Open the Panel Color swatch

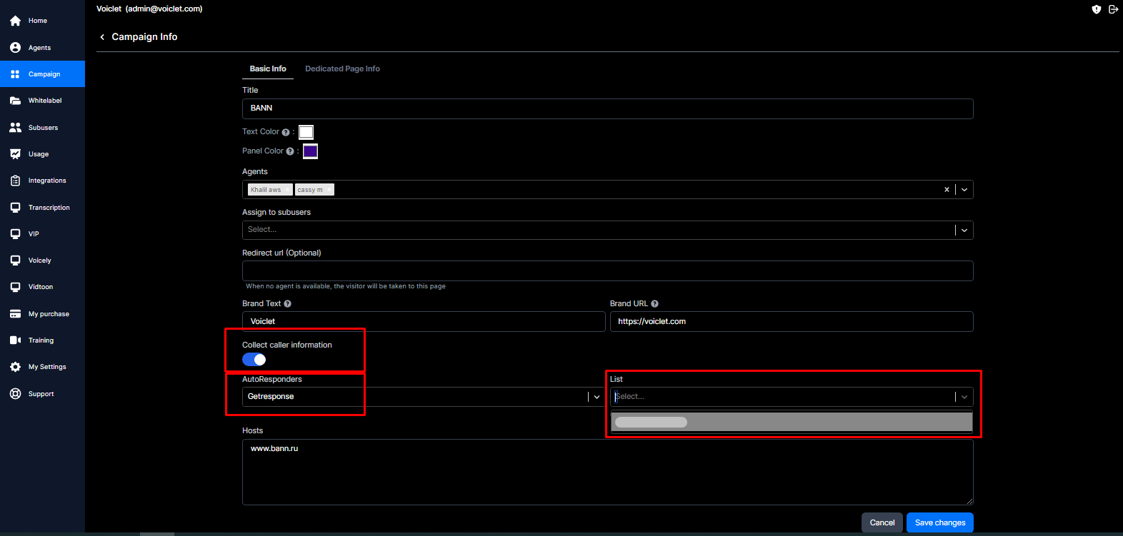310,151
